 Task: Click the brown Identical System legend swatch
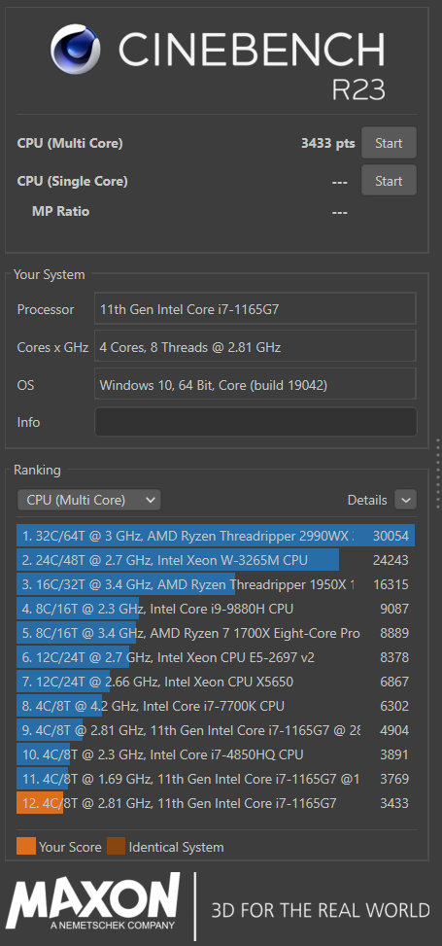point(116,847)
